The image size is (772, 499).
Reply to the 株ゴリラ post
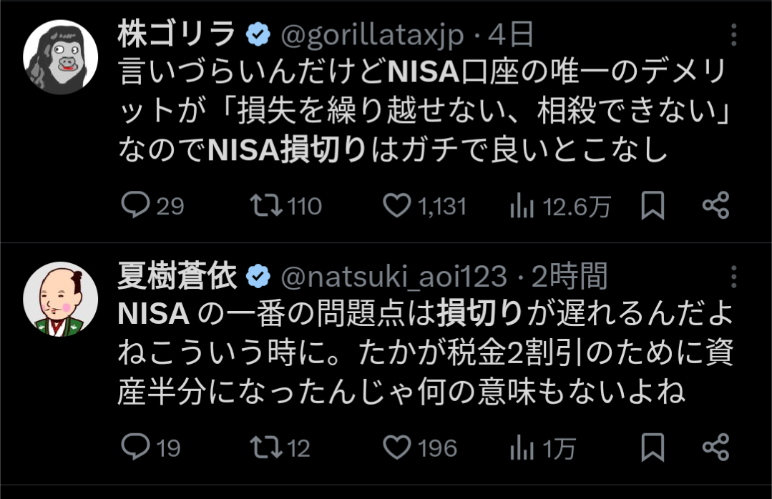pyautogui.click(x=134, y=206)
